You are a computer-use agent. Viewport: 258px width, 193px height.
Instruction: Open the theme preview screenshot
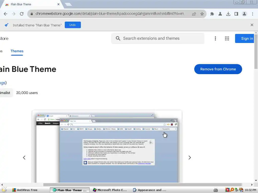(107, 147)
